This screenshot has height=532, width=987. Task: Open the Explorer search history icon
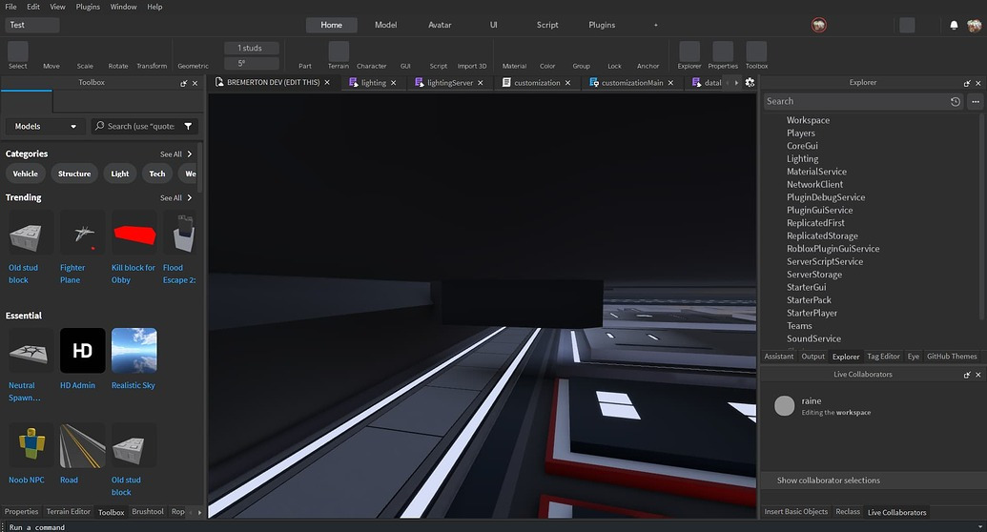coord(955,101)
